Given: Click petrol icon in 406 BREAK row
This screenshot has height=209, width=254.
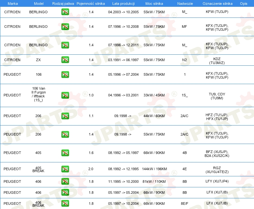Looking at the screenshot, I should point(65,203).
